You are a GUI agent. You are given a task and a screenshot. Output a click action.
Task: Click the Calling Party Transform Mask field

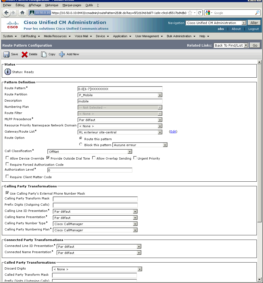[95, 199]
